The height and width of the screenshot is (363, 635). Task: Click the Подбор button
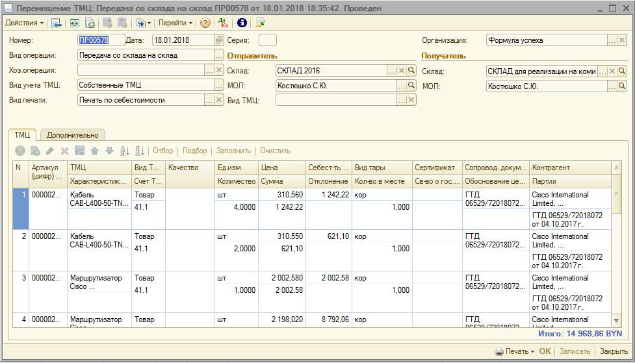(x=195, y=151)
